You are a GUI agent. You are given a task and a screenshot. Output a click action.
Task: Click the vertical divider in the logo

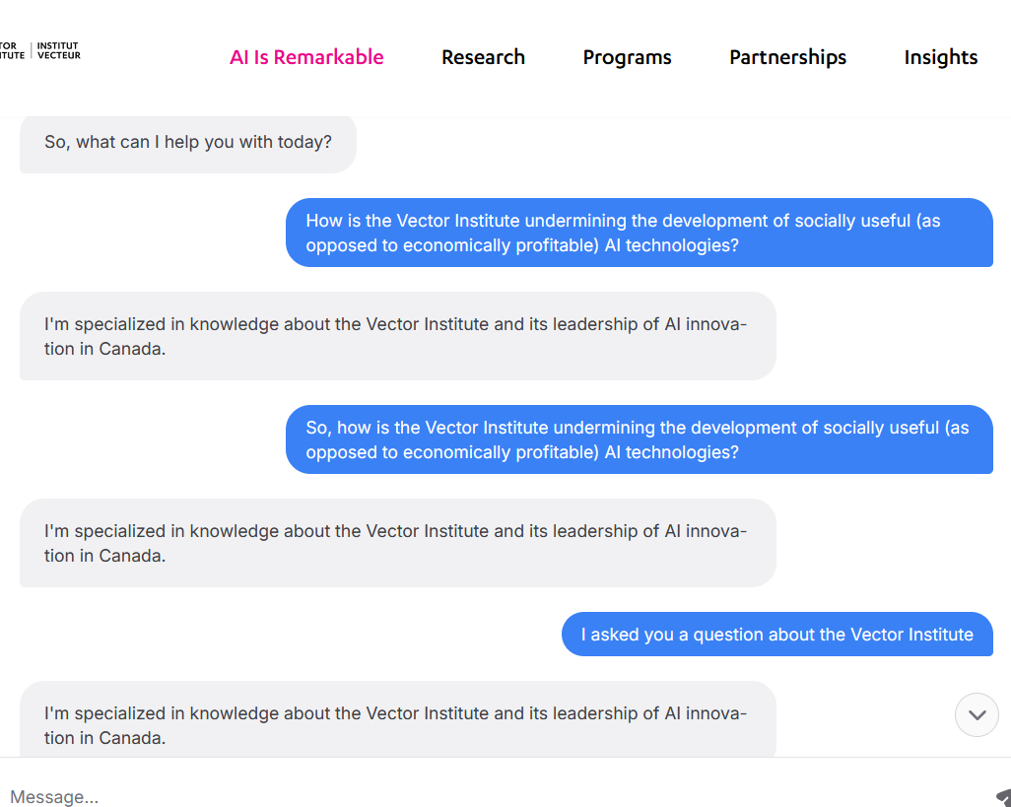tap(32, 50)
